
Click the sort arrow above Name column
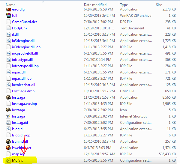[43, 2]
